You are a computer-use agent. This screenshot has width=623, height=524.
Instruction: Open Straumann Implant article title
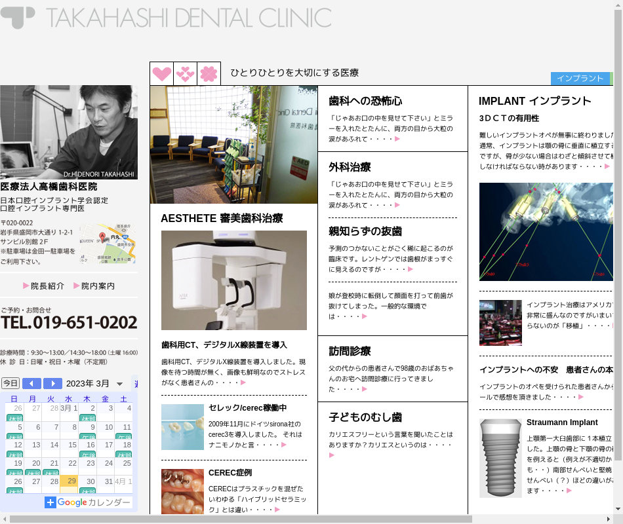coord(562,422)
